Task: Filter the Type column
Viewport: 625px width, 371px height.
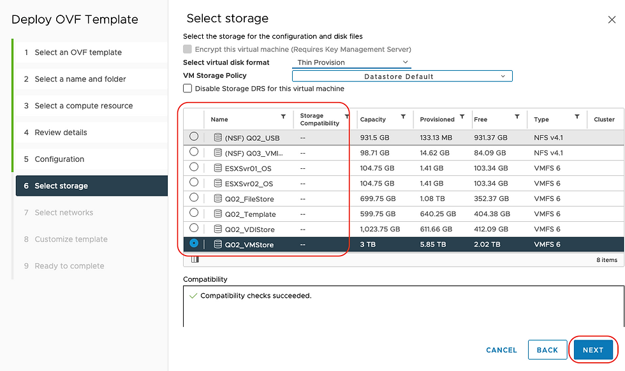Action: point(577,117)
